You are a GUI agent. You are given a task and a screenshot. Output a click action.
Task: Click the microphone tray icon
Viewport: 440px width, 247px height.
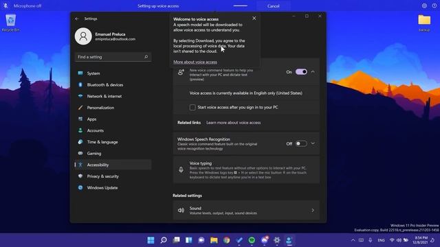(371, 240)
